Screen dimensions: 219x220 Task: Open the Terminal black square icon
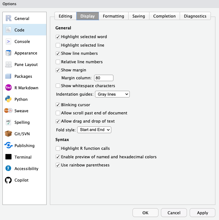(8, 157)
